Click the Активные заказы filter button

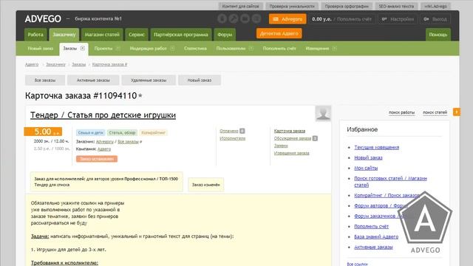point(93,81)
